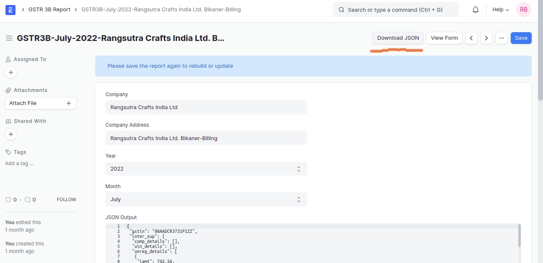Save the report with Save button

521,38
